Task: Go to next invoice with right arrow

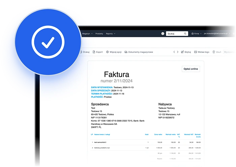Action: click(178, 52)
